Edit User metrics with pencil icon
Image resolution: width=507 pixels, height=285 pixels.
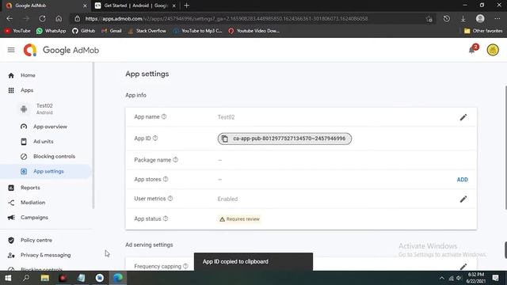463,199
